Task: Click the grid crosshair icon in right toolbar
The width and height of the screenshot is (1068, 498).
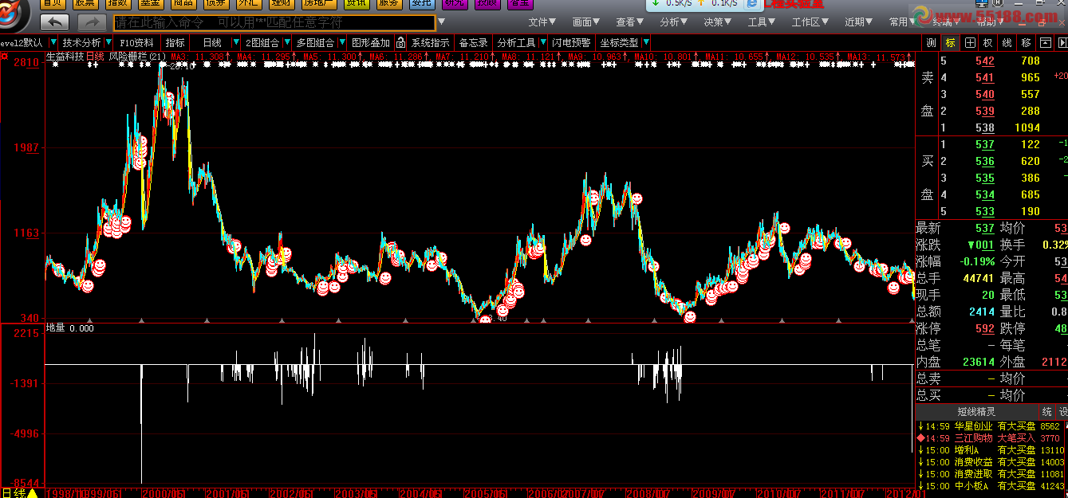Action: pyautogui.click(x=969, y=42)
